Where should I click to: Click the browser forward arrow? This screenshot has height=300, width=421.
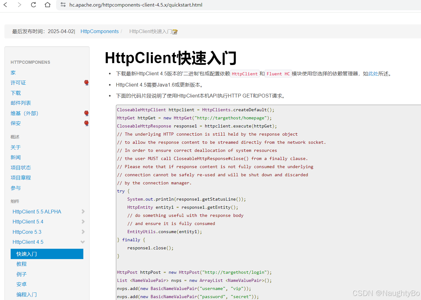coord(19,5)
